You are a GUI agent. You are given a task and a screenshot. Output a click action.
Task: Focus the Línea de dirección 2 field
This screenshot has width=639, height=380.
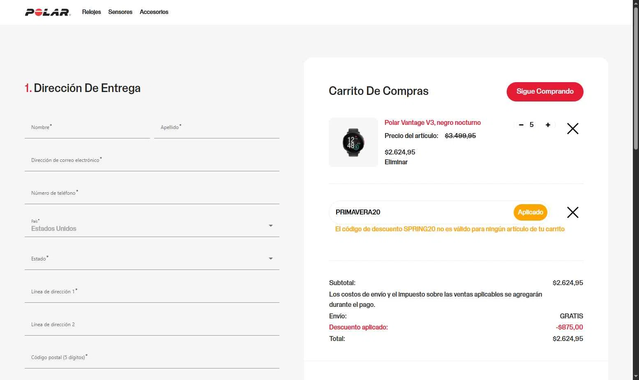(x=152, y=325)
